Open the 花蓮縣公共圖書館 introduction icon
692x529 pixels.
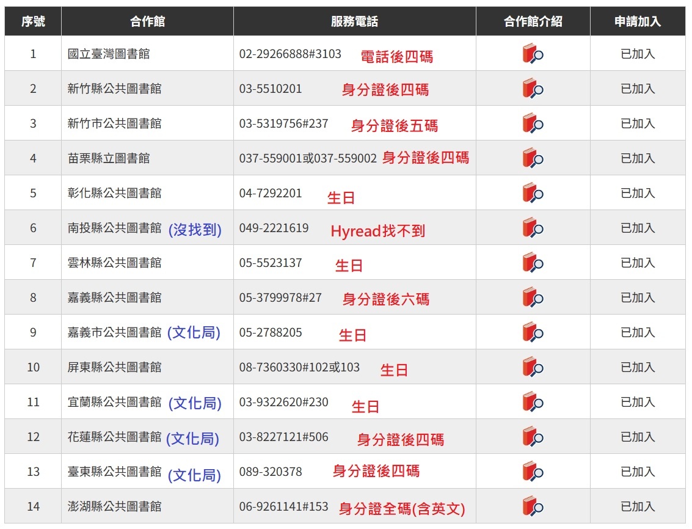[x=533, y=437]
